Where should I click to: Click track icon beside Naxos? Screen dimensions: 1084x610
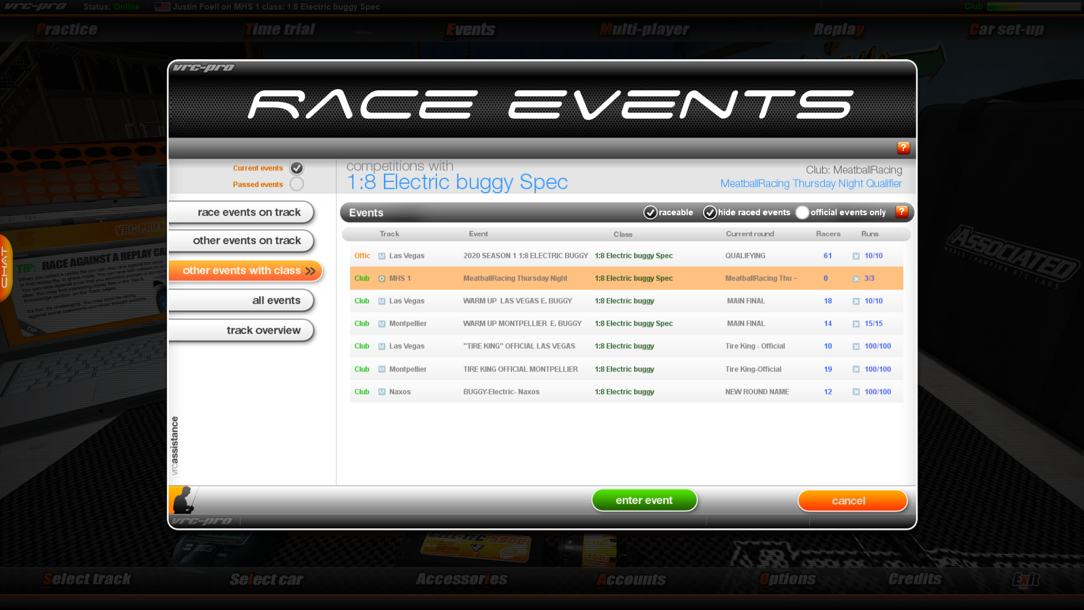[382, 392]
